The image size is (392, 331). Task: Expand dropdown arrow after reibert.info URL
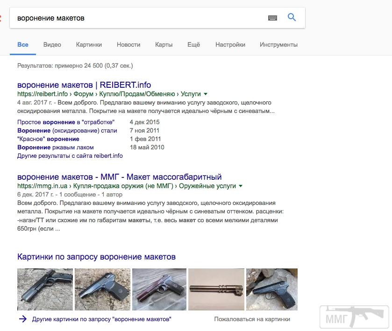pyautogui.click(x=206, y=94)
